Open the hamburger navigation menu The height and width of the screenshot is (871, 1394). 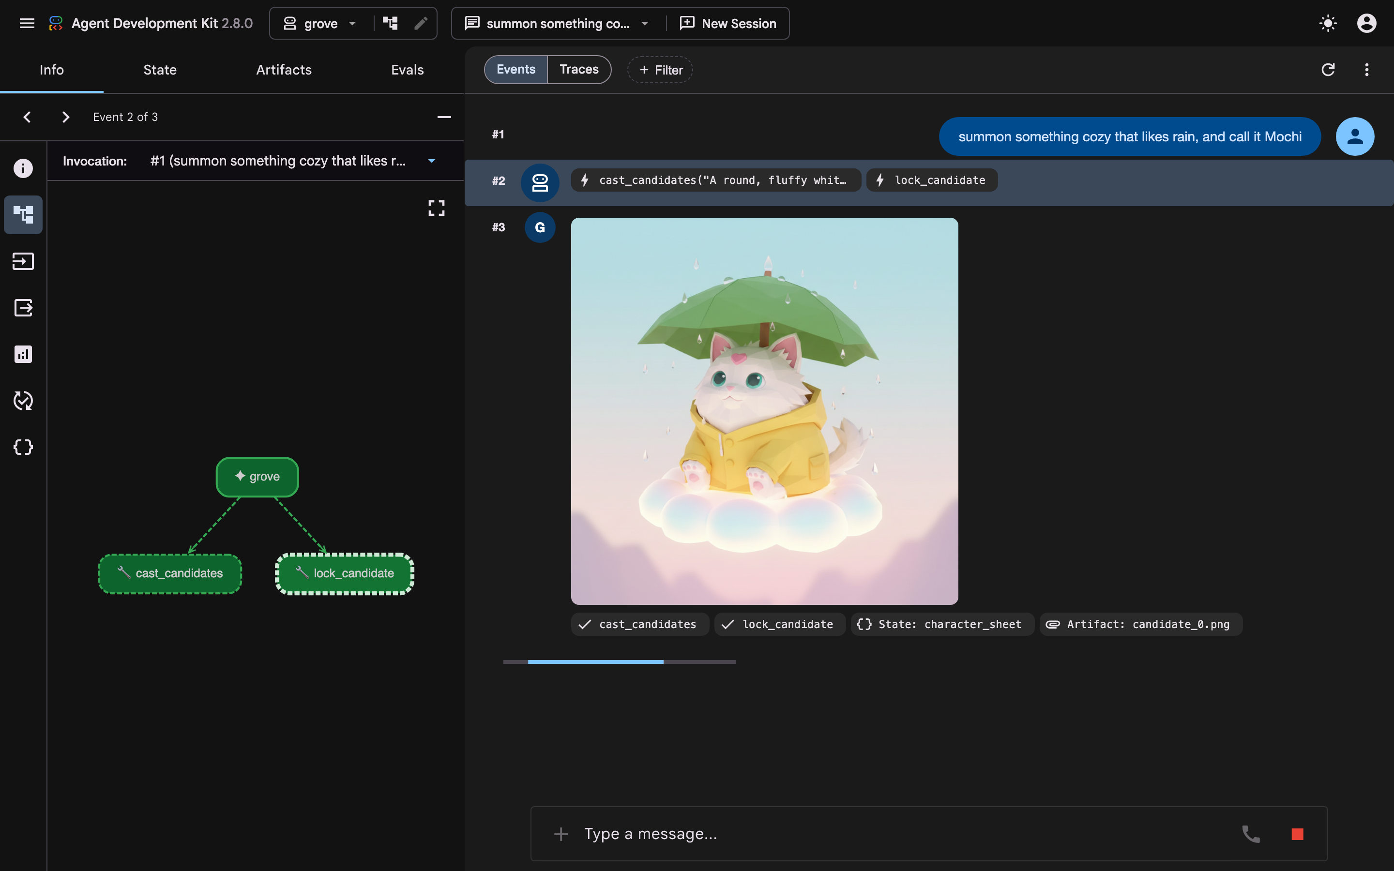(x=27, y=24)
